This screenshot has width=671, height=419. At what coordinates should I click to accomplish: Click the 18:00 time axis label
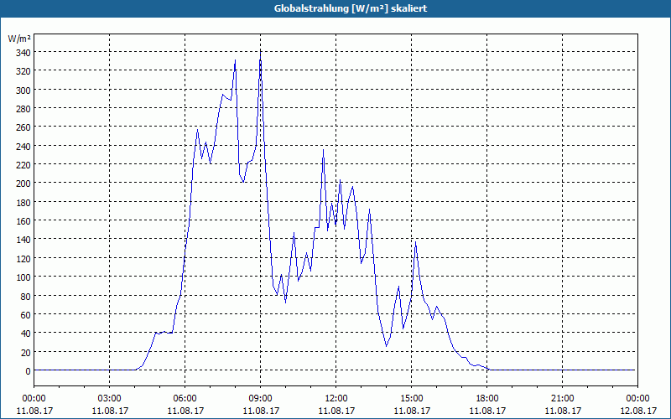(x=487, y=399)
